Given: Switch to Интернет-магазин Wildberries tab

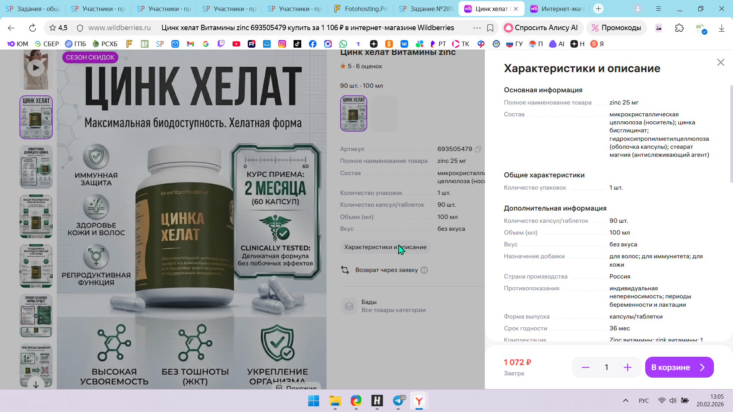Looking at the screenshot, I should [557, 9].
